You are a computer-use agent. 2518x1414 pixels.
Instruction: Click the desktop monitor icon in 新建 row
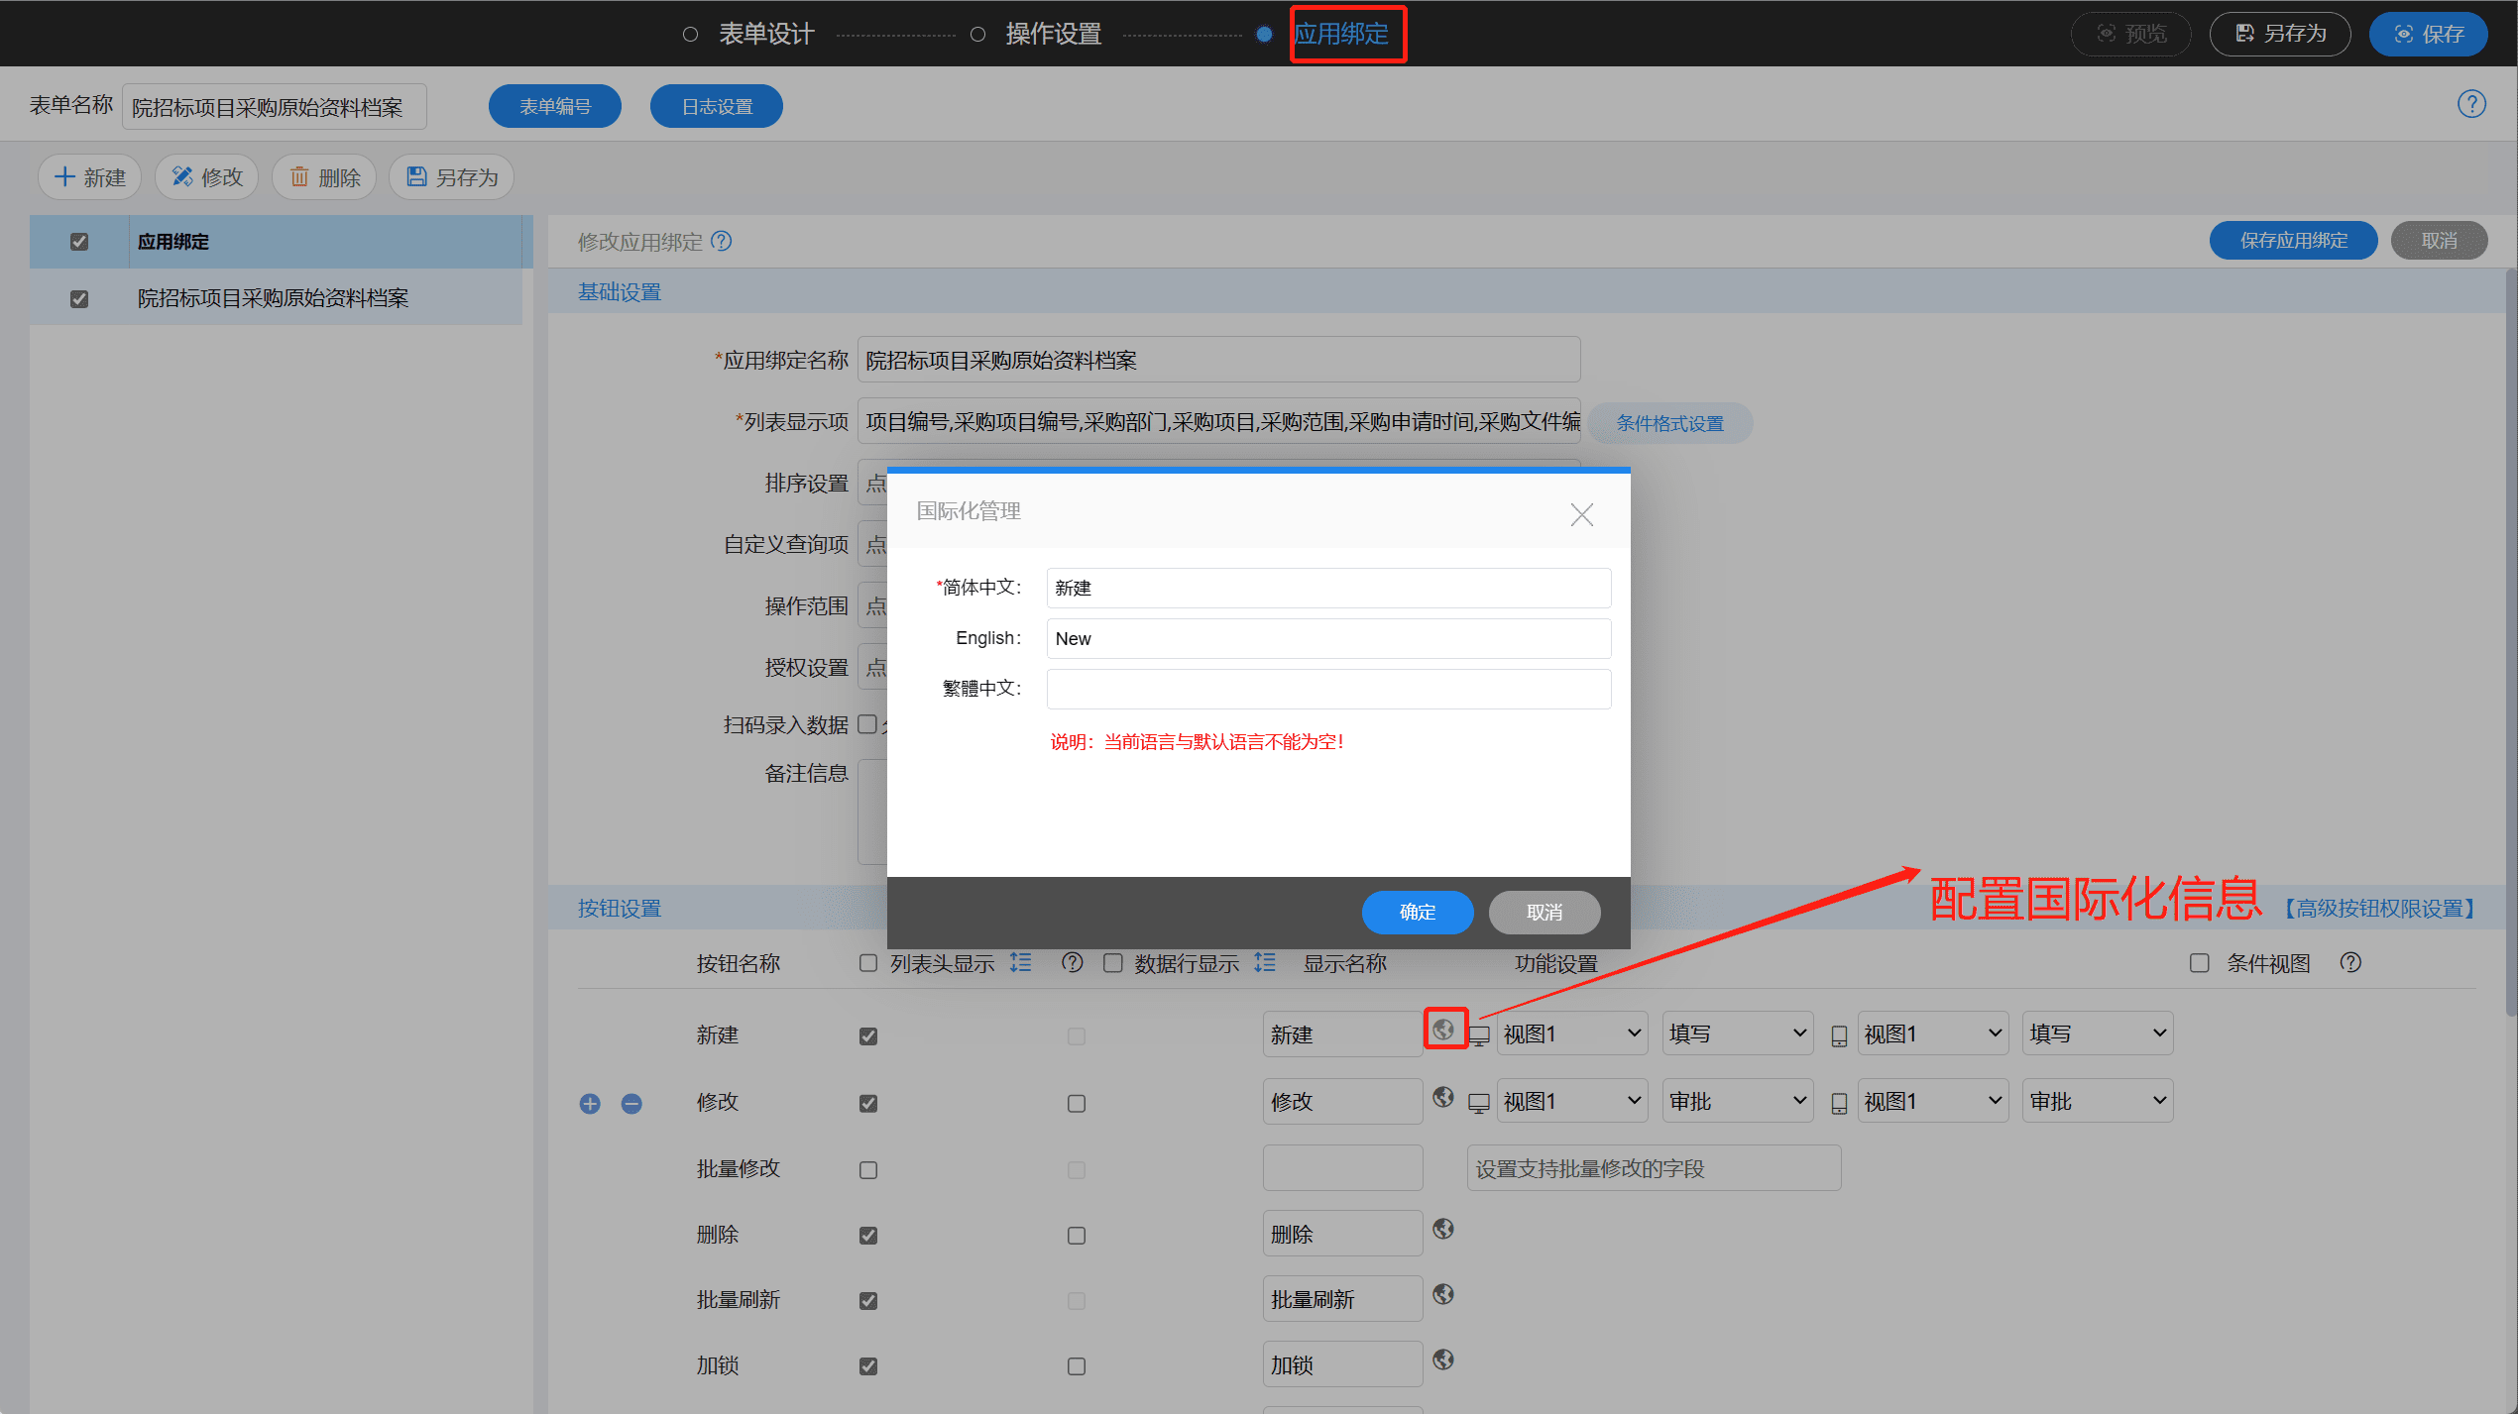coord(1479,1036)
